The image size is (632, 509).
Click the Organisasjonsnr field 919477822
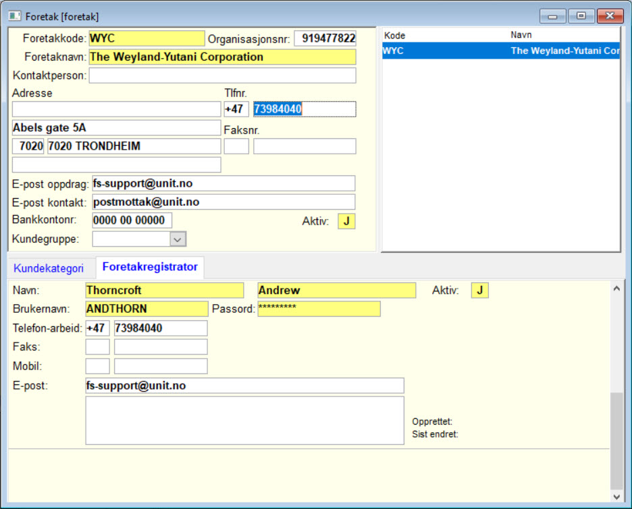(x=325, y=38)
